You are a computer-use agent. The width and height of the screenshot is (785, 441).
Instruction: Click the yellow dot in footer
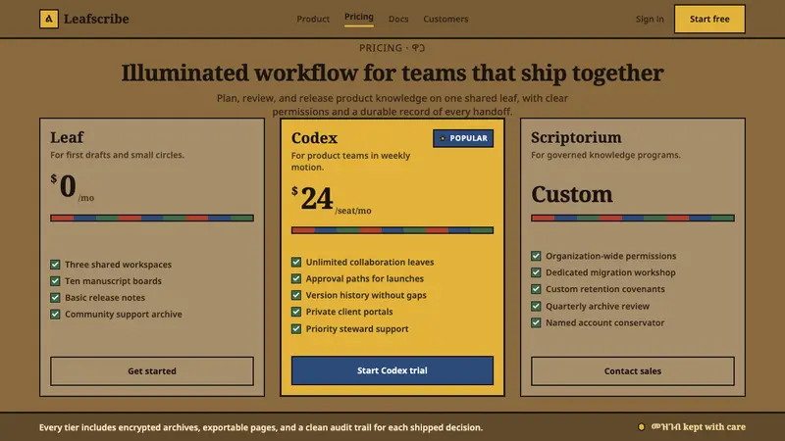coord(641,427)
